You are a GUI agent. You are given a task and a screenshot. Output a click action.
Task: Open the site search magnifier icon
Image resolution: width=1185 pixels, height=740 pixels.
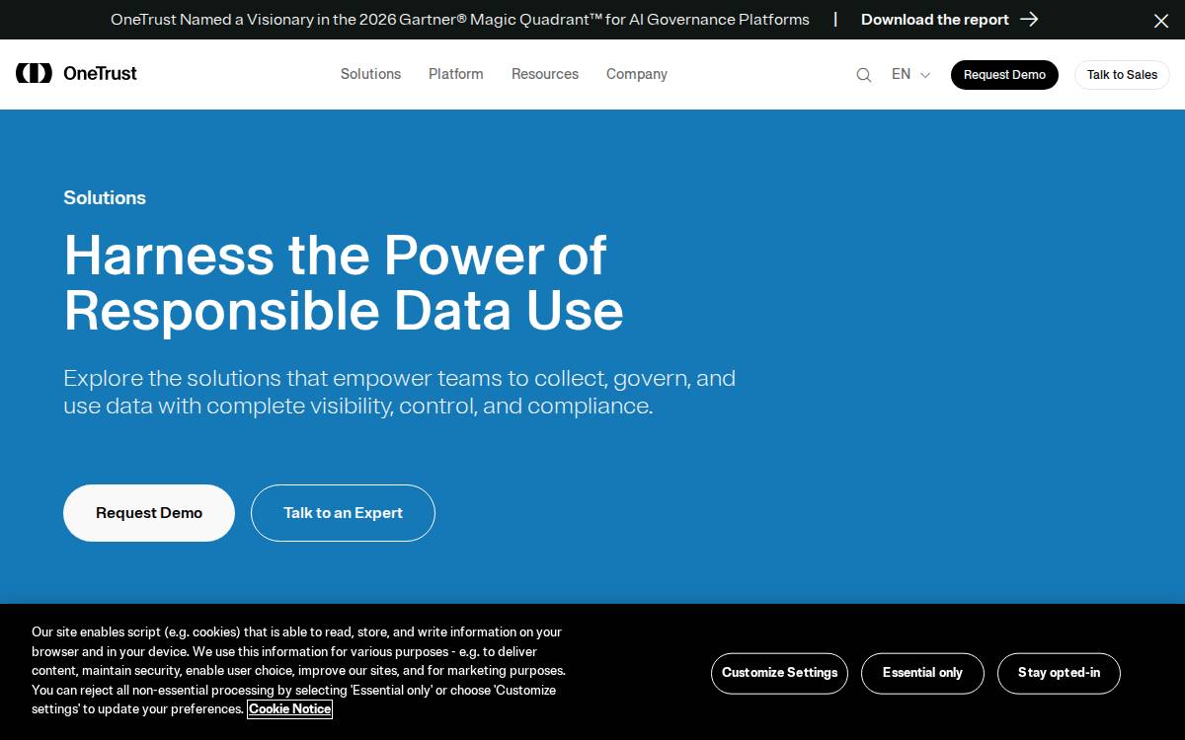[x=864, y=75]
